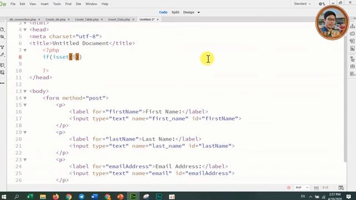Screen dimensions: 356x200
Task: Click the real-time preview icon in status bar
Action: click(341, 188)
